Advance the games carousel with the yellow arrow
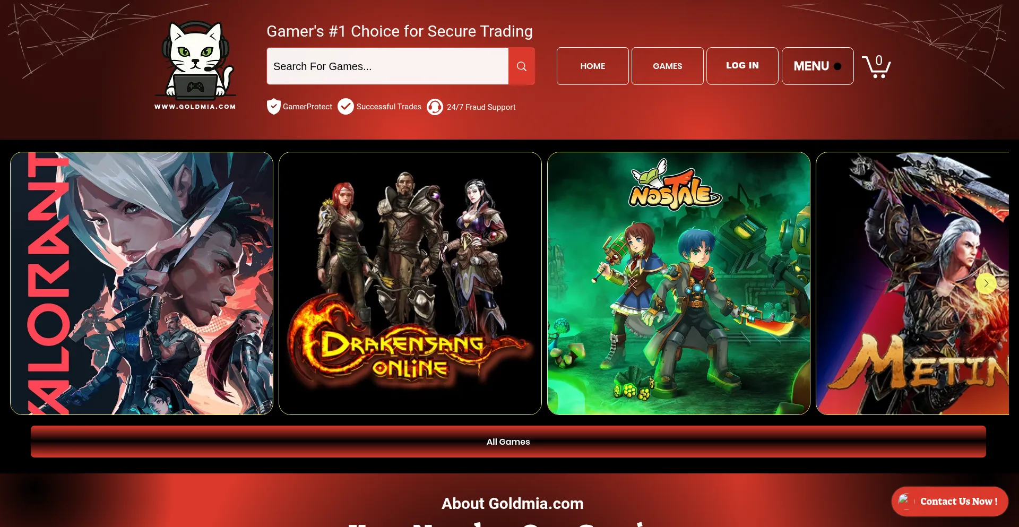Viewport: 1019px width, 527px height. [x=986, y=283]
